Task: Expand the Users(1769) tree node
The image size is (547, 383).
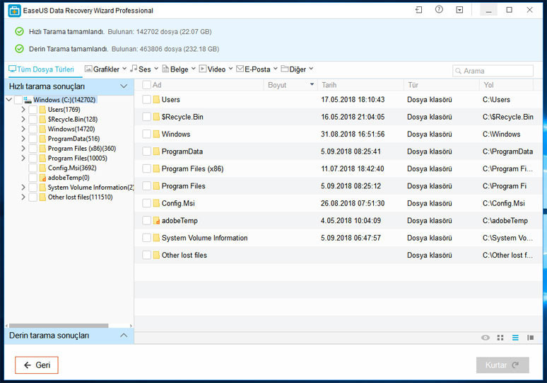Action: click(x=23, y=110)
